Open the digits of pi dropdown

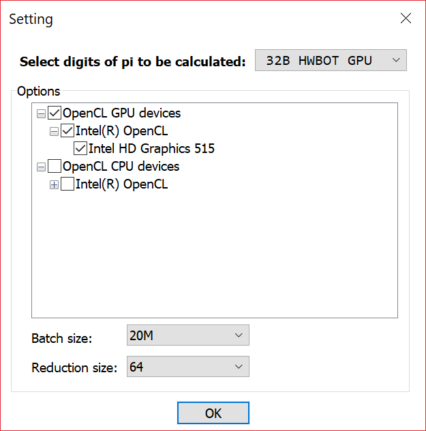[331, 61]
